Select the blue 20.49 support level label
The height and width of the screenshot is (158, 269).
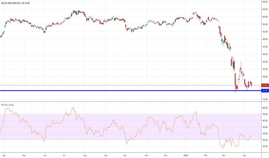265,90
